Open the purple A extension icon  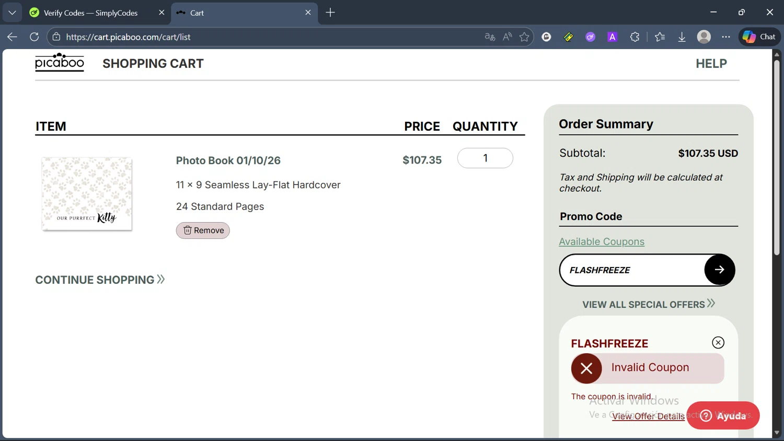point(612,37)
